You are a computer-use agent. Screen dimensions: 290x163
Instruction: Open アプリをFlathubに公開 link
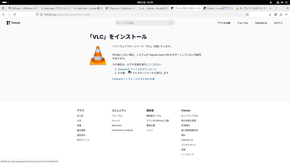point(157,121)
